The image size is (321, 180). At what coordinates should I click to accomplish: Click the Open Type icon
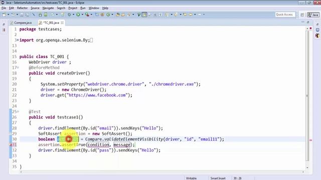(x=118, y=14)
